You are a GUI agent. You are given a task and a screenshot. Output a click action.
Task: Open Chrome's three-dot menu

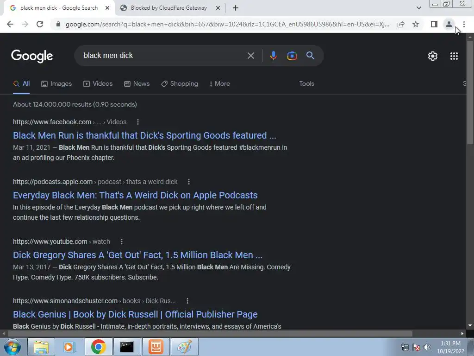[x=464, y=24]
